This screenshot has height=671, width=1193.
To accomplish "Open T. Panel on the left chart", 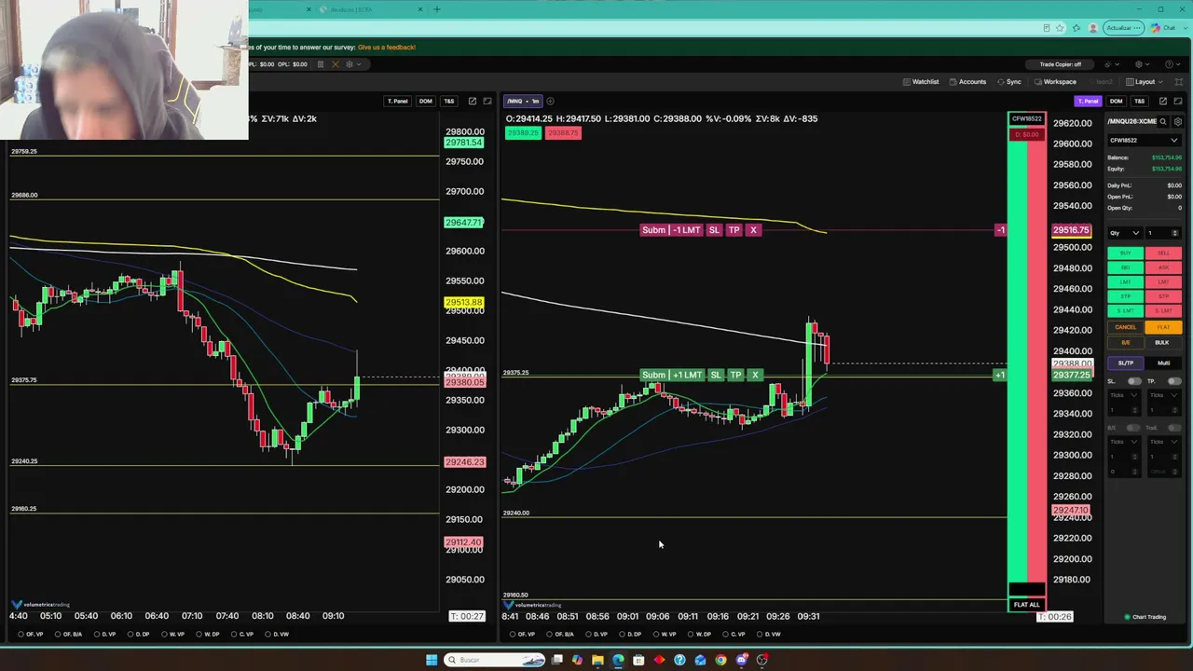I will [x=398, y=101].
